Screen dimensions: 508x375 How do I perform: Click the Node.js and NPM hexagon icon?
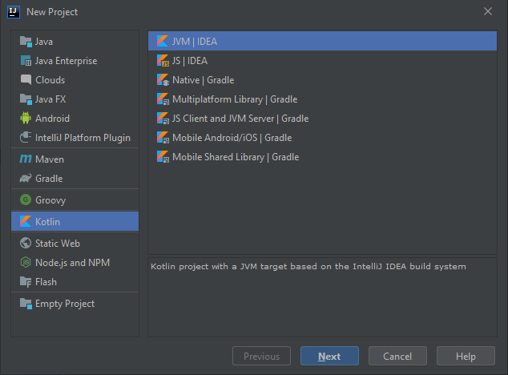26,263
